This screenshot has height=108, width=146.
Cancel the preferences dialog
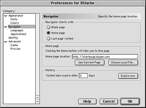pyautogui.click(x=109, y=101)
